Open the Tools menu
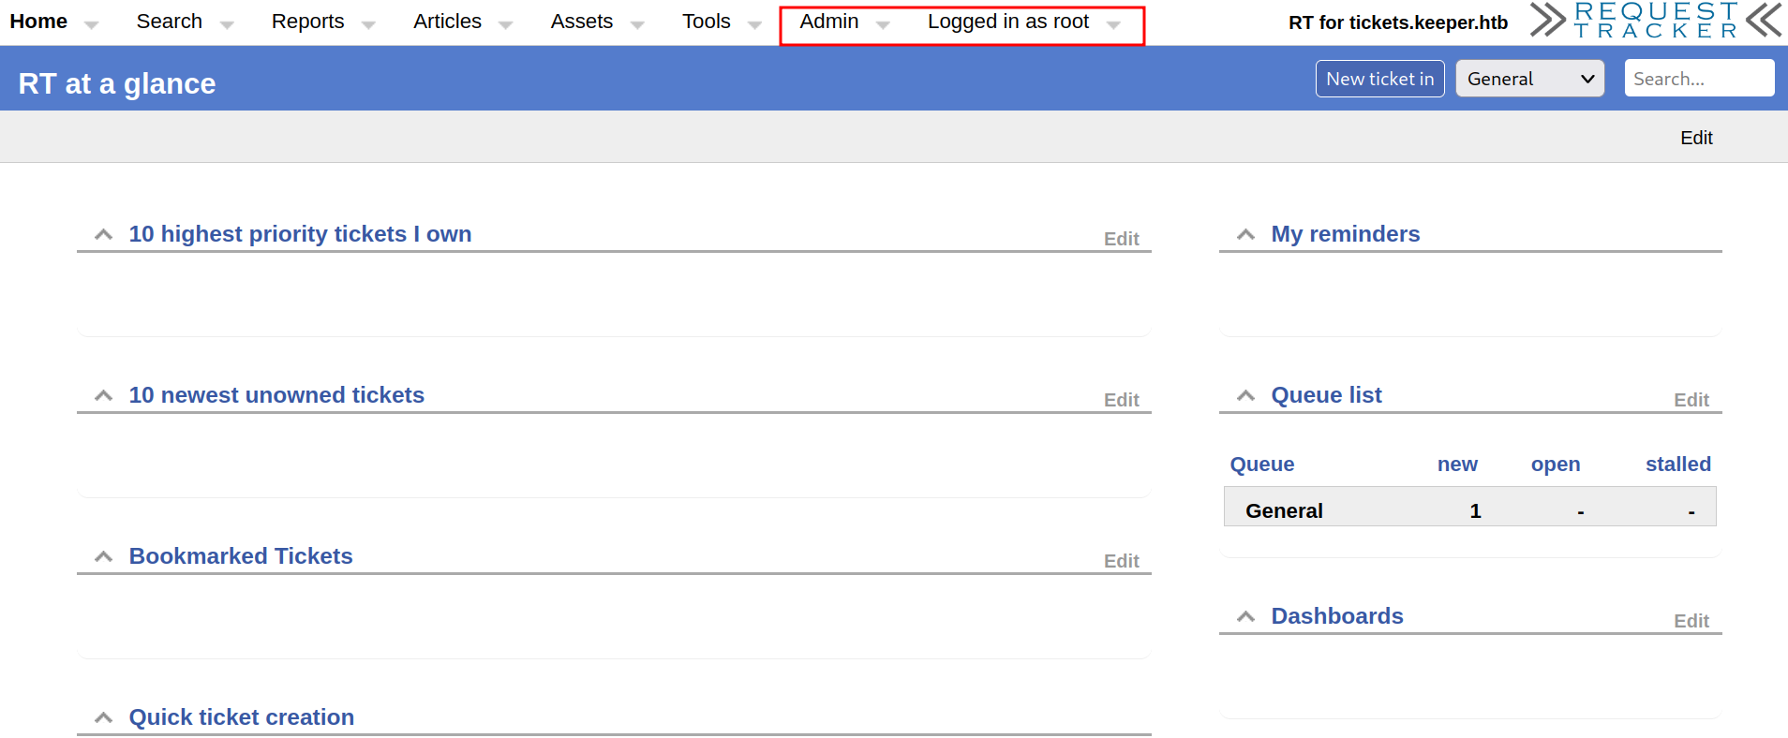 [706, 22]
